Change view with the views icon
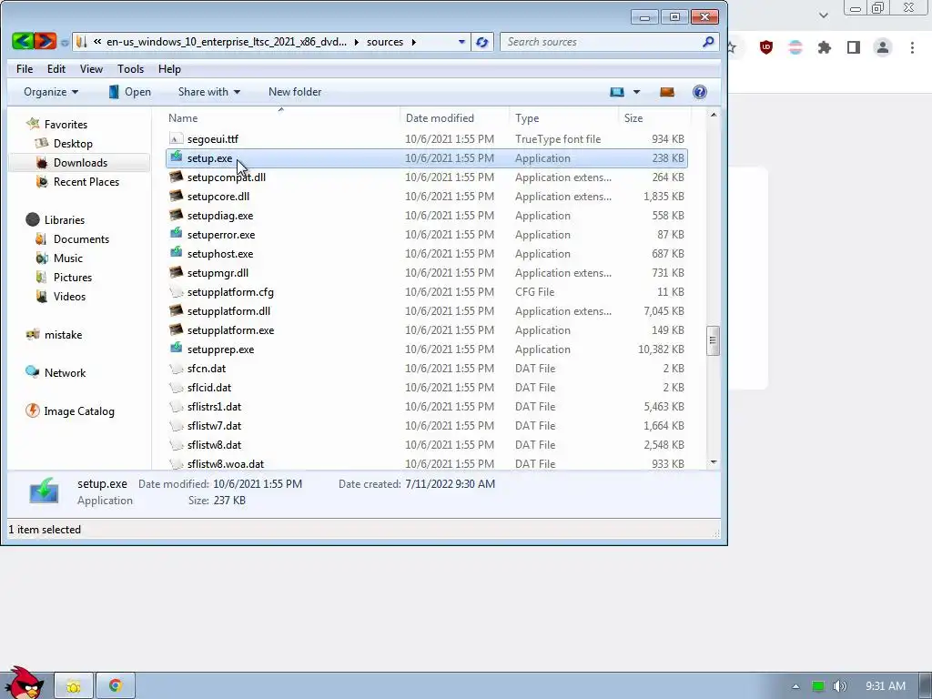This screenshot has height=699, width=932. [x=617, y=92]
